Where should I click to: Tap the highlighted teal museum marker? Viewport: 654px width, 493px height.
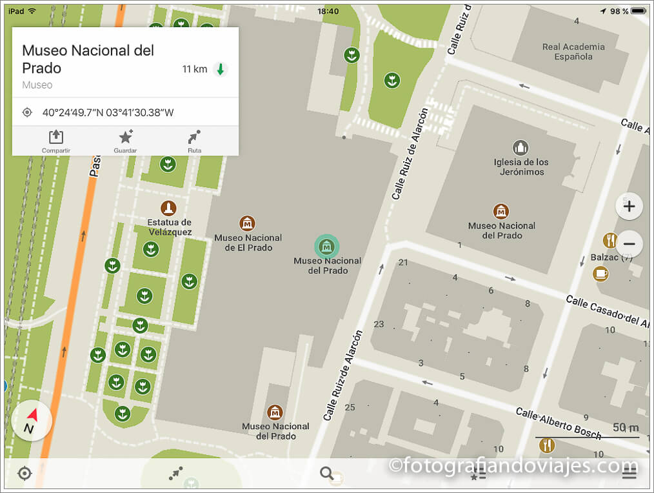point(326,246)
